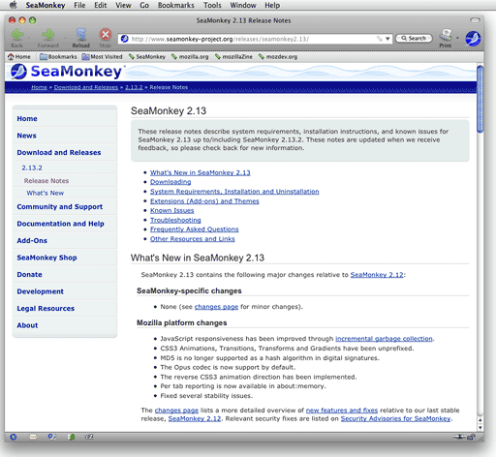Open the new features and fixes link
This screenshot has height=457, width=496.
(342, 411)
